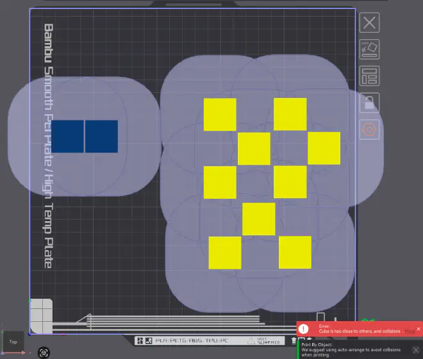423x359 pixels.
Task: Click the auto-arrange plate layout icon
Action: pyautogui.click(x=370, y=76)
